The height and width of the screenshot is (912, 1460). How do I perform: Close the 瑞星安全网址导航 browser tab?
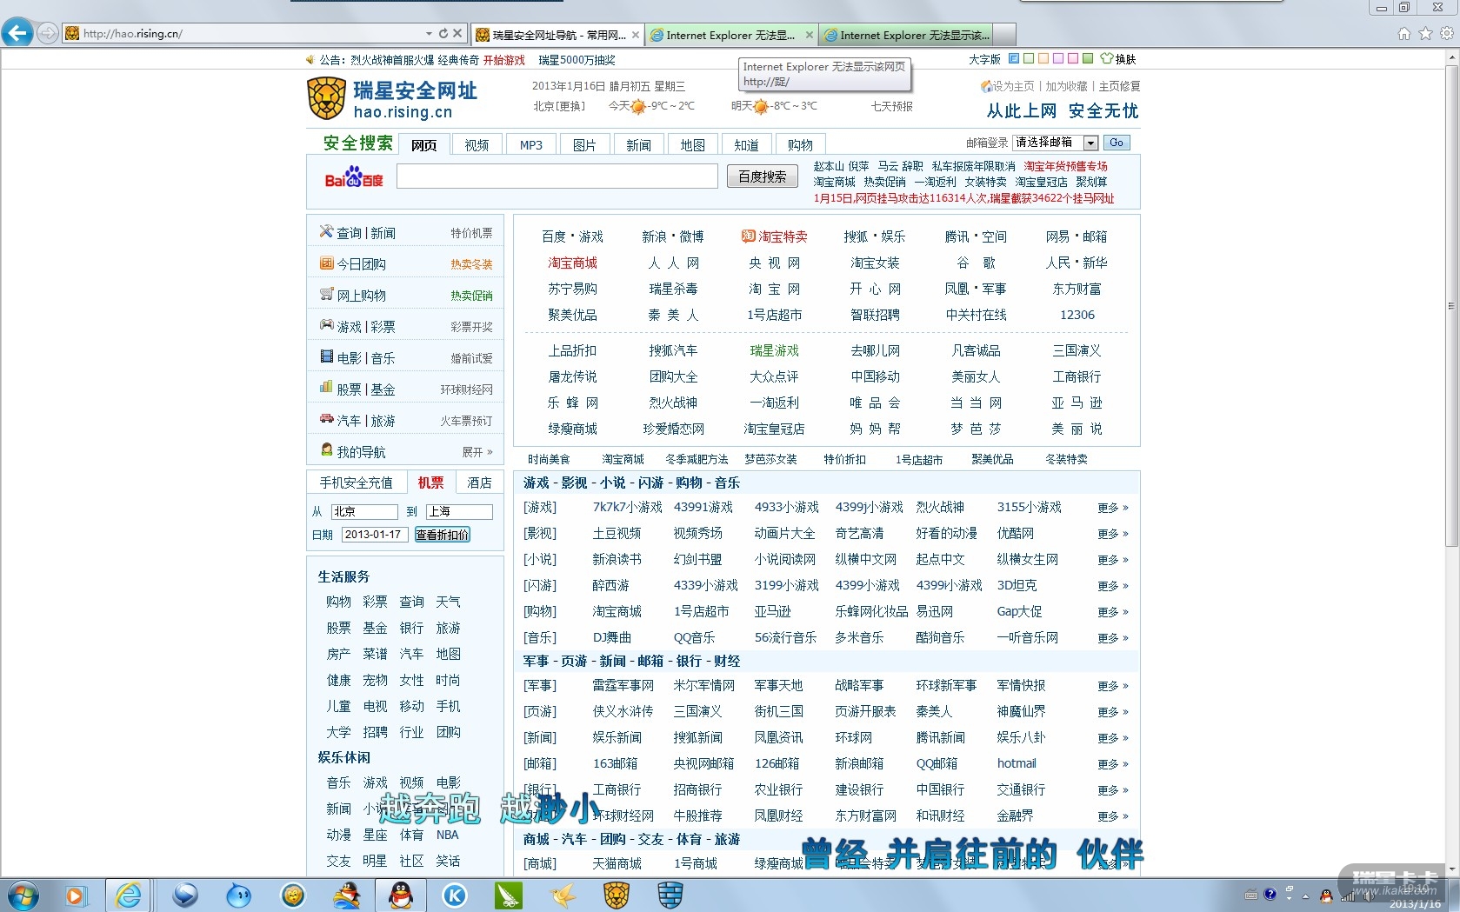[636, 35]
